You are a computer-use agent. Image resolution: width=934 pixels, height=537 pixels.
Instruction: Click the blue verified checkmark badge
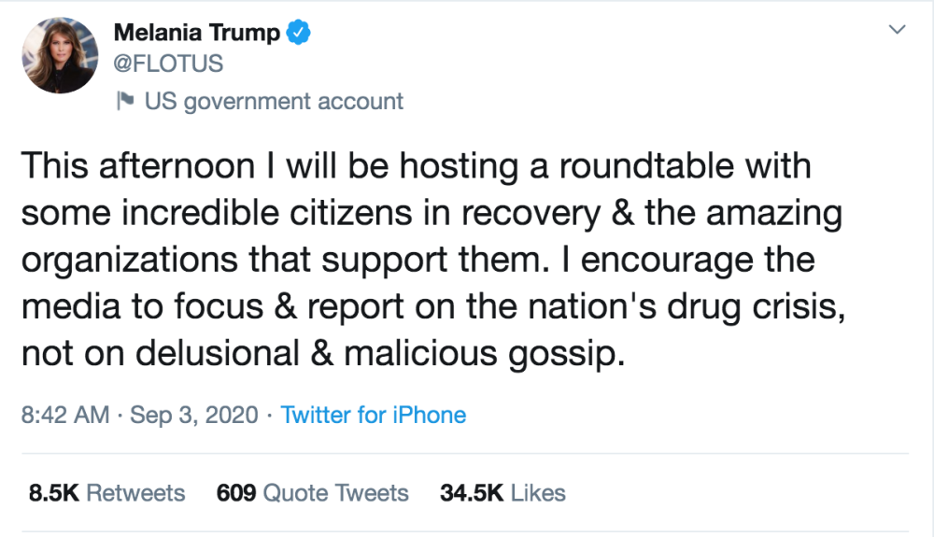click(x=298, y=33)
